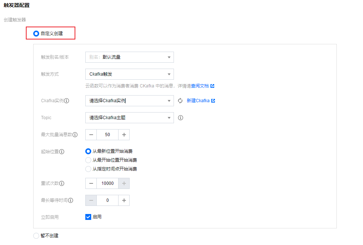363x245 pixels.
Task: Click the 触发器配置 heading text
Action: 17,5
